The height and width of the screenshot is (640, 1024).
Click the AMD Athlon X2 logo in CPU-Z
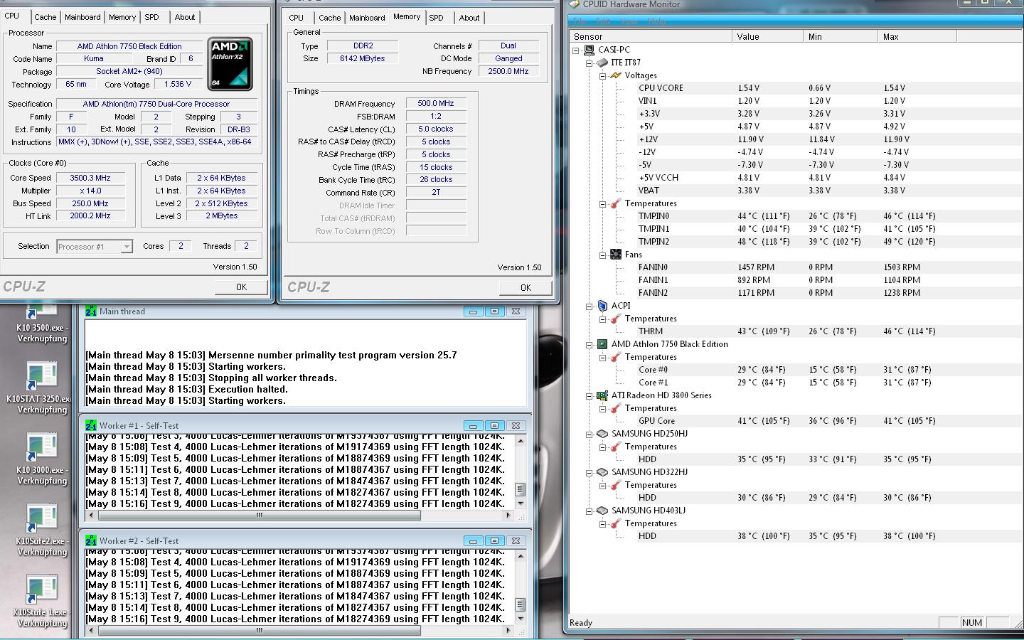230,64
